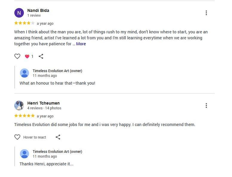The image size is (232, 177).
Task: Click owner avatar in reply to Nandi
Action: pyautogui.click(x=24, y=73)
